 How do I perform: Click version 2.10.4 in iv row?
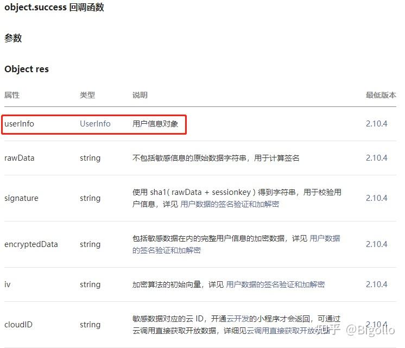(377, 284)
